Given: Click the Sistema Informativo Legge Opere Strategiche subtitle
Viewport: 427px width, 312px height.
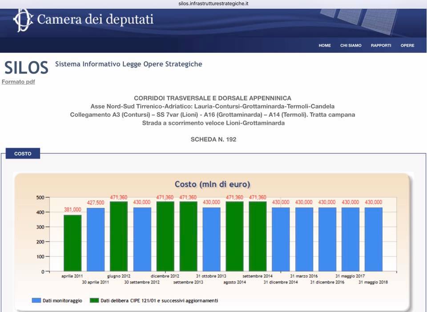Looking at the screenshot, I should [x=129, y=64].
